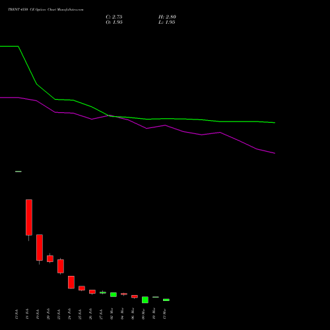This screenshot has width=330, height=330.
Task: Select the 27 Feb date label
Action: point(101,314)
